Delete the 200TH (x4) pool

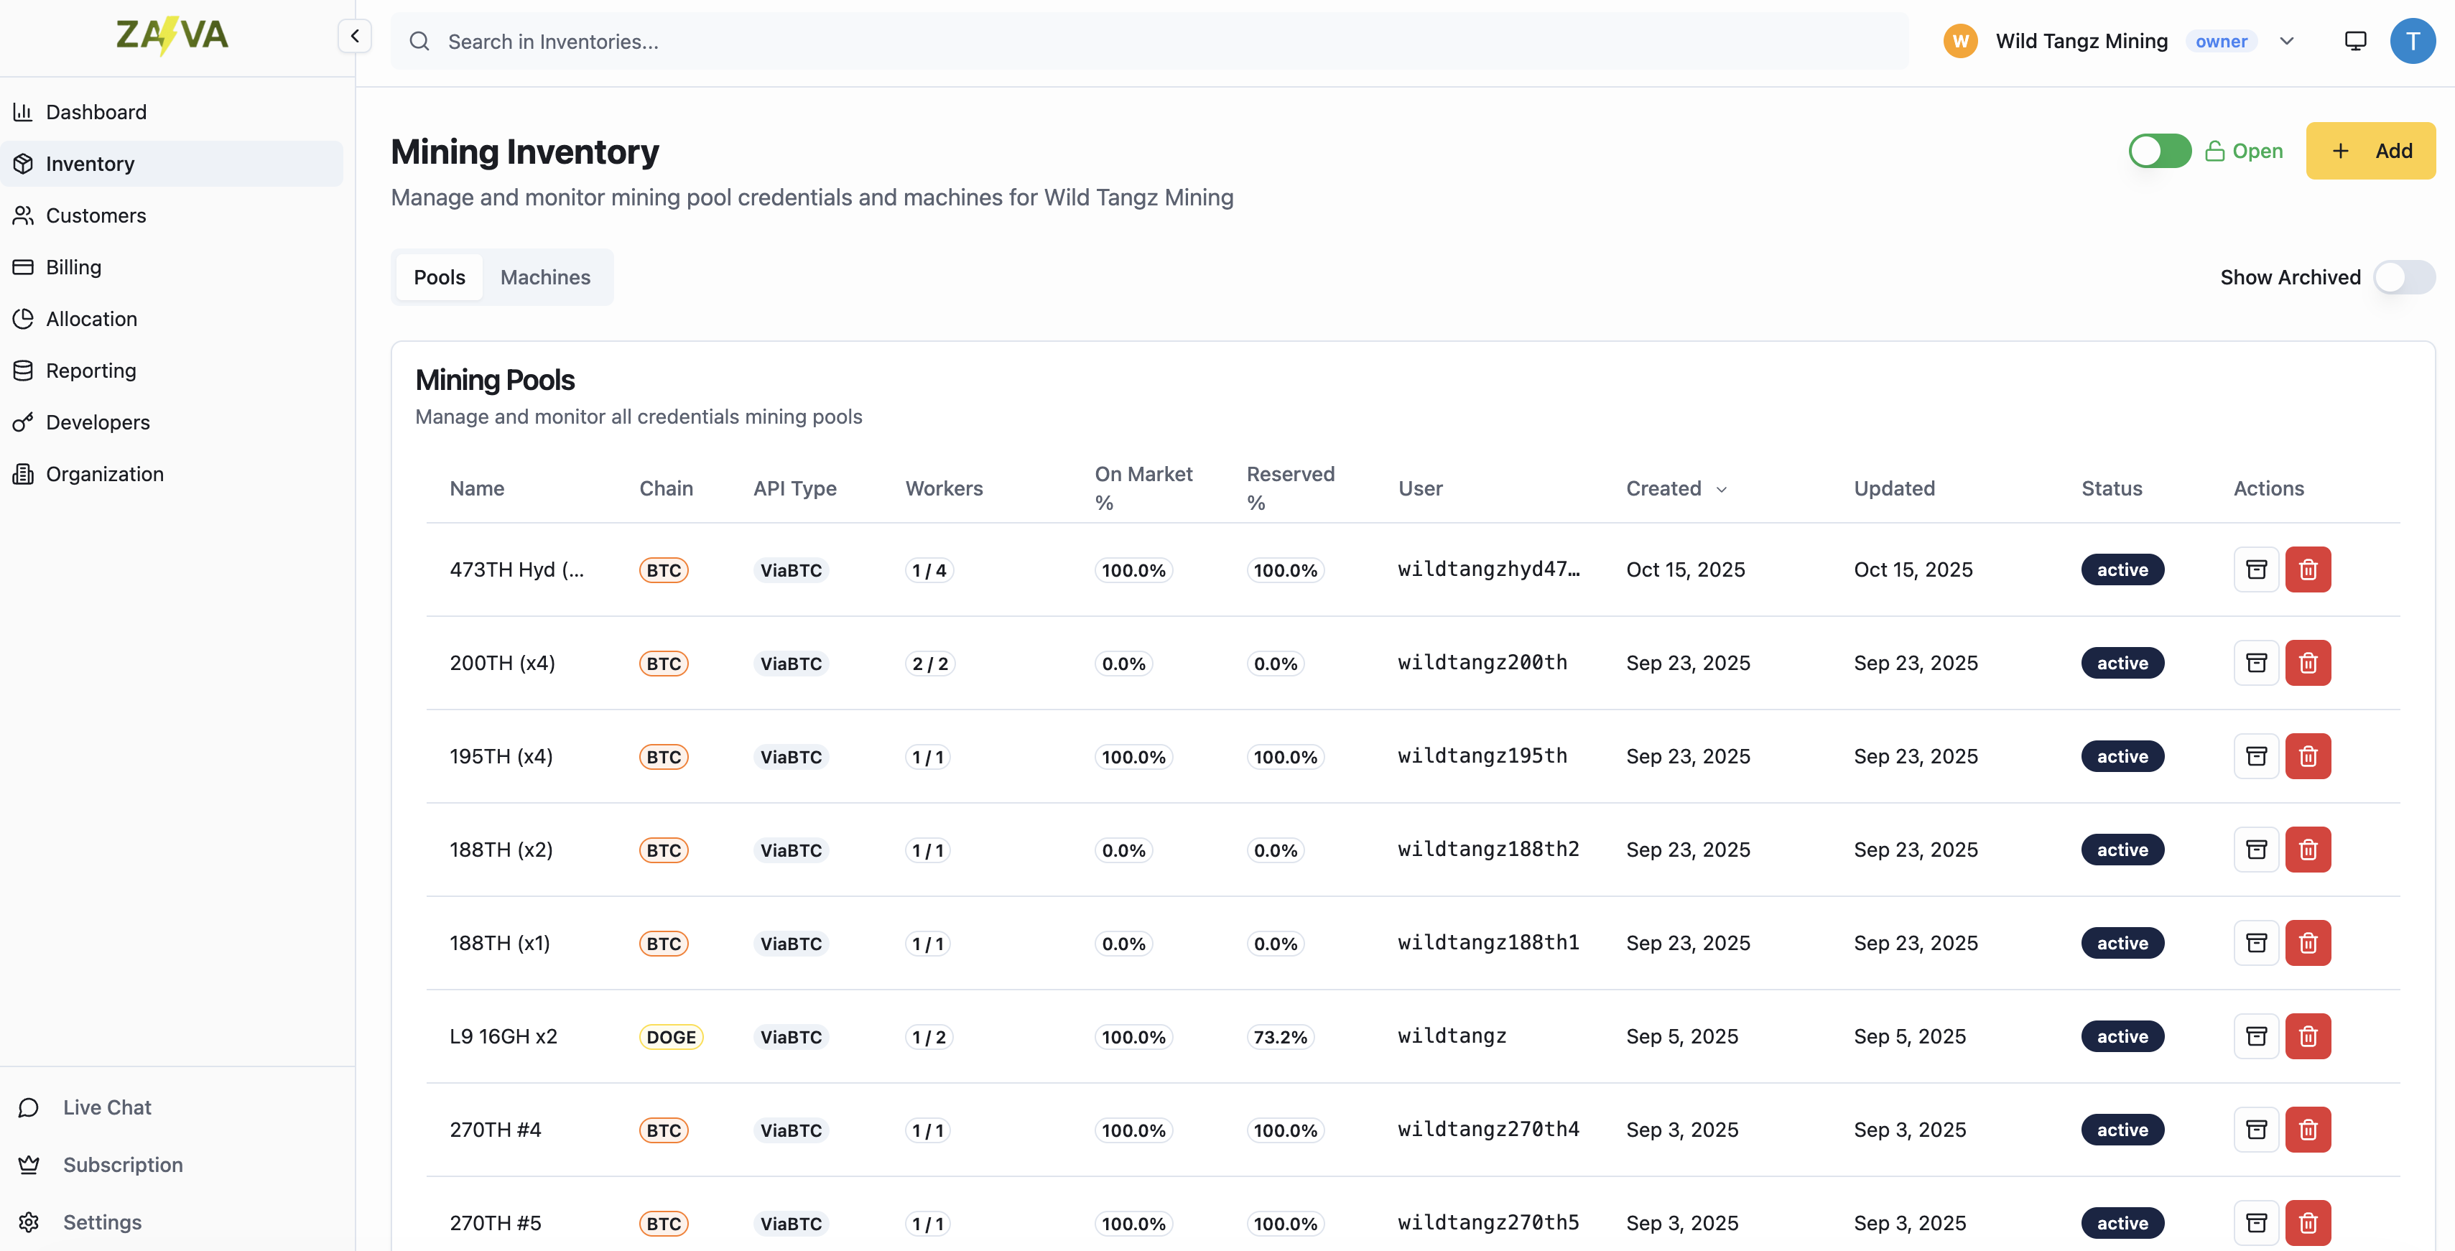[2307, 663]
